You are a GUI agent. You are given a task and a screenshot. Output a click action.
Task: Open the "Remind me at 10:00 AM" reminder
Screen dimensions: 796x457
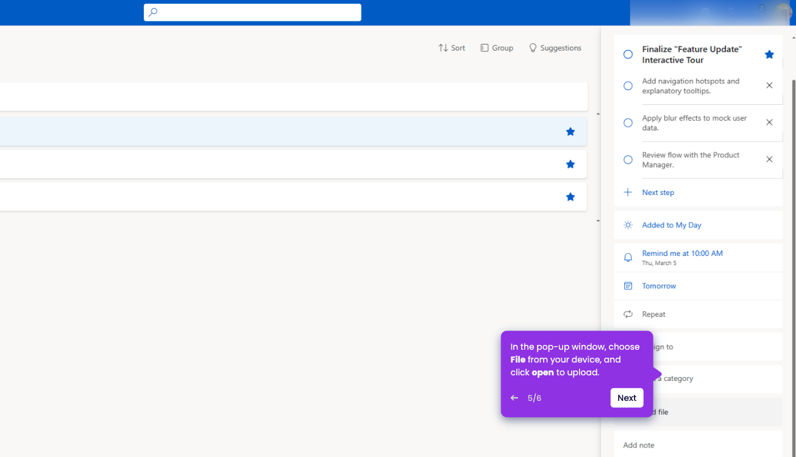click(x=698, y=258)
